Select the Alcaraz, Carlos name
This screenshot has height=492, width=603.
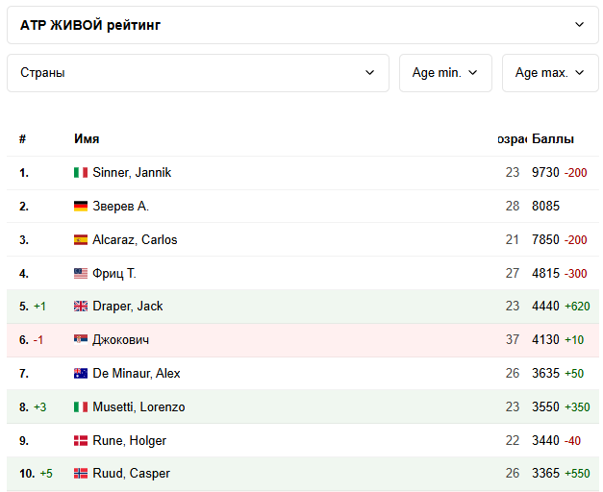pos(135,240)
